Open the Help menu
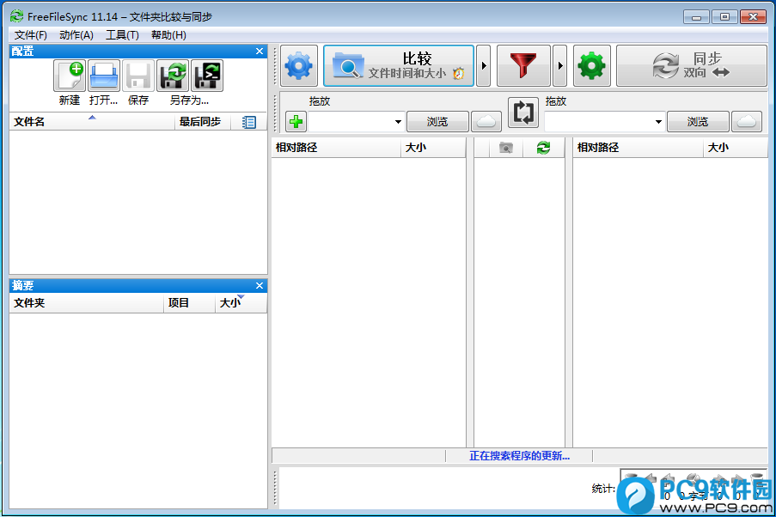Screen dimensions: 776x517 pos(168,35)
